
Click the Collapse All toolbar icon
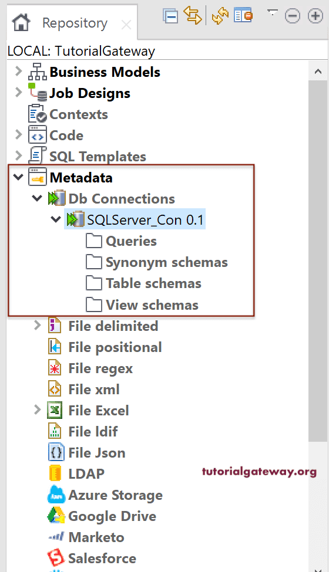[170, 16]
